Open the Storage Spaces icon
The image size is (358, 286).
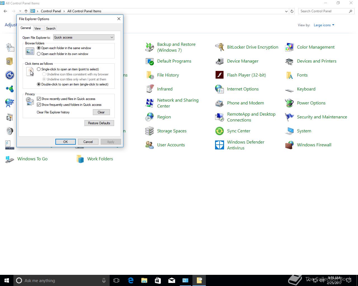(150, 131)
